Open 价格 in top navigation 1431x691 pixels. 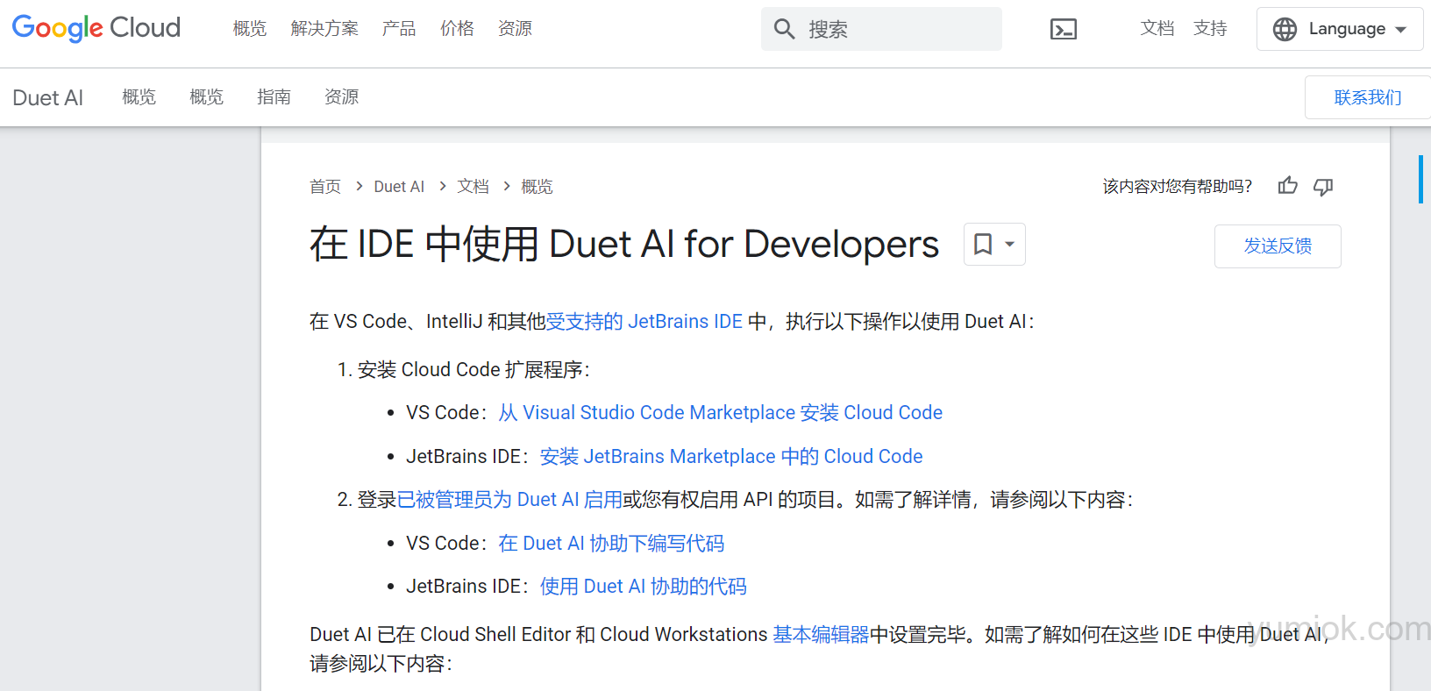(457, 29)
